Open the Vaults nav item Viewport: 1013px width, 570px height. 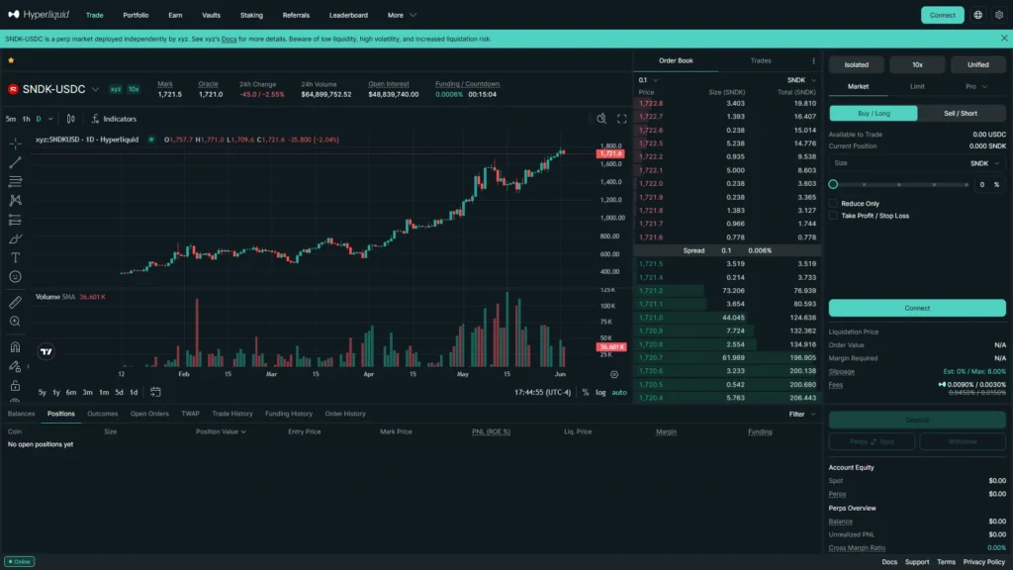[212, 15]
